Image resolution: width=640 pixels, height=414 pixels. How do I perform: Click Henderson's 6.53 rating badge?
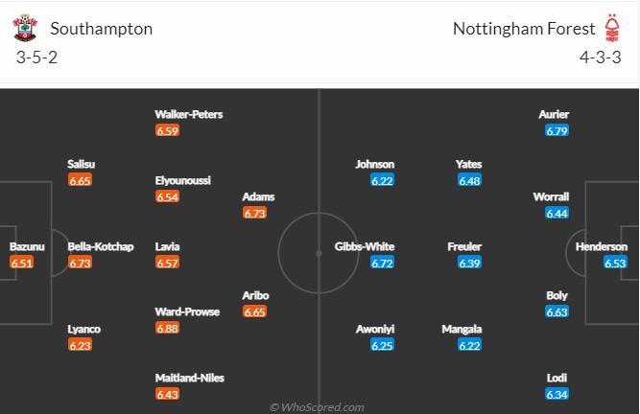[x=615, y=263]
